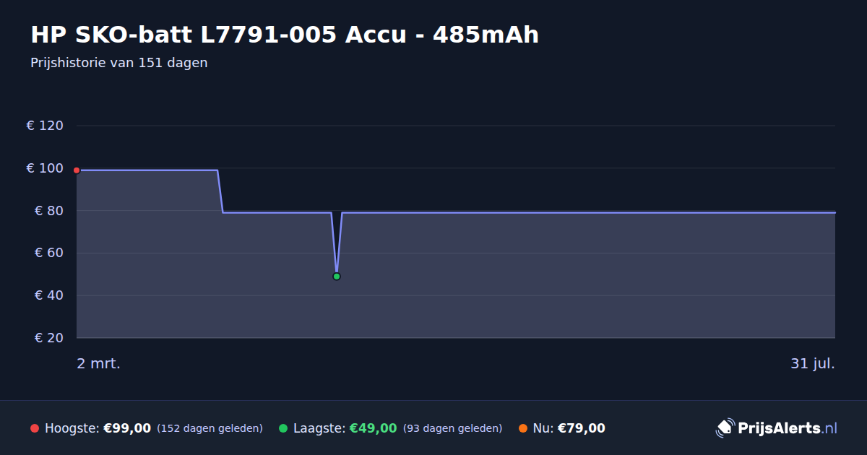
Task: Select the green lowest price chart marker
Action: (x=337, y=277)
